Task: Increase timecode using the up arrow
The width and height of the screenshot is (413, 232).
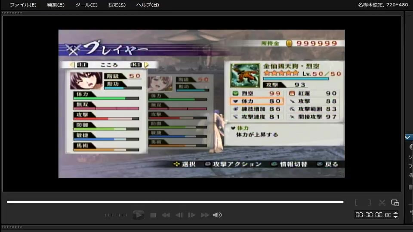Action: click(395, 213)
